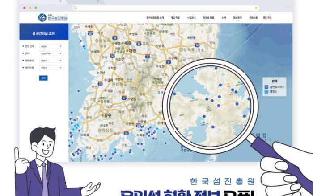Image resolution: width=313 pixels, height=196 pixels.
Task: Click highway shield south of 안동
Action: pos(197,45)
